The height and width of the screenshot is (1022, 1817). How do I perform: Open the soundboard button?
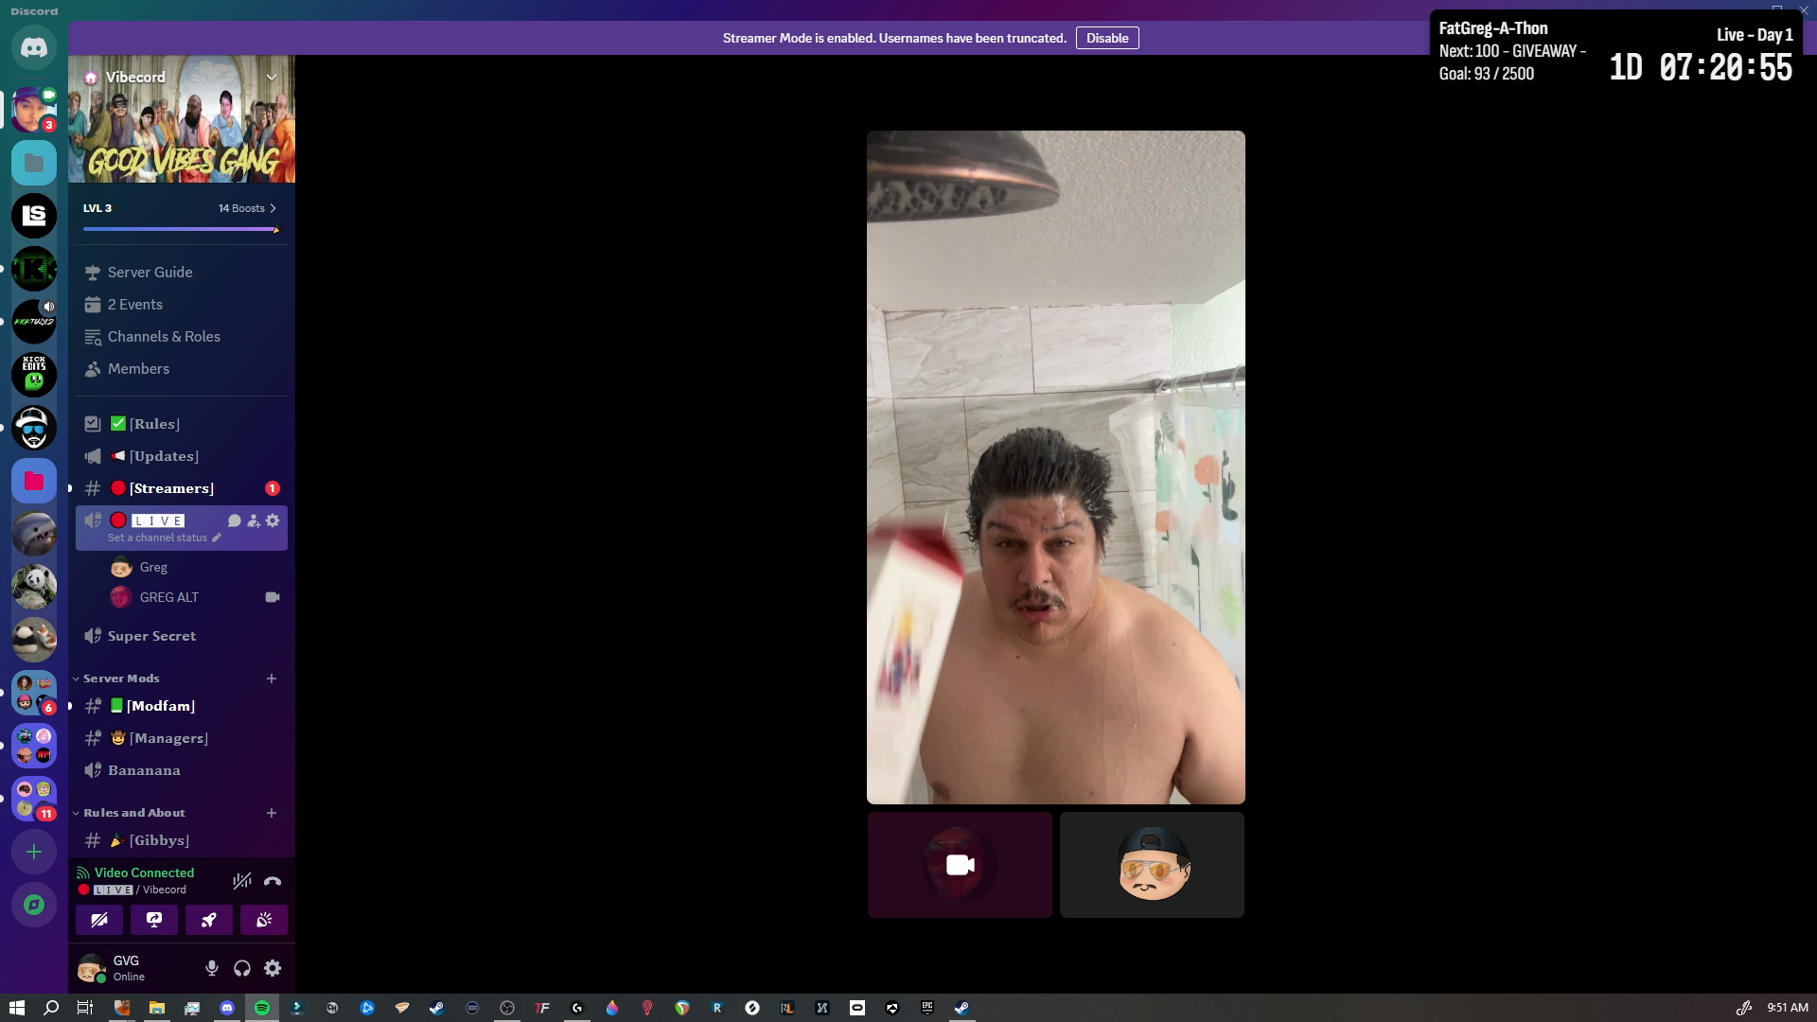point(264,920)
